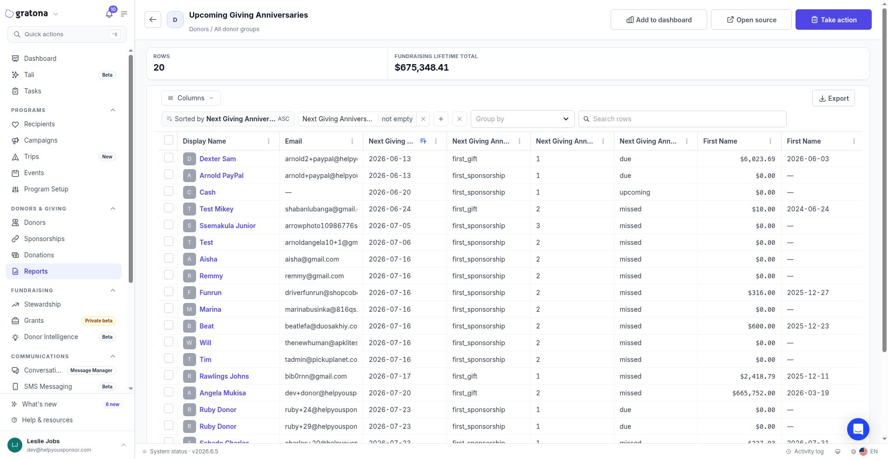Collapse the Communications section
Image resolution: width=888 pixels, height=459 pixels.
coord(113,356)
